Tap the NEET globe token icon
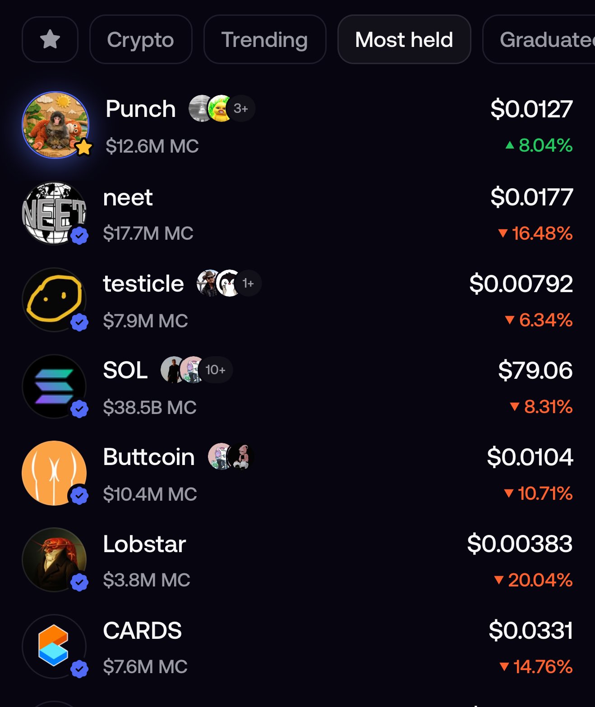This screenshot has width=595, height=707. pyautogui.click(x=54, y=213)
